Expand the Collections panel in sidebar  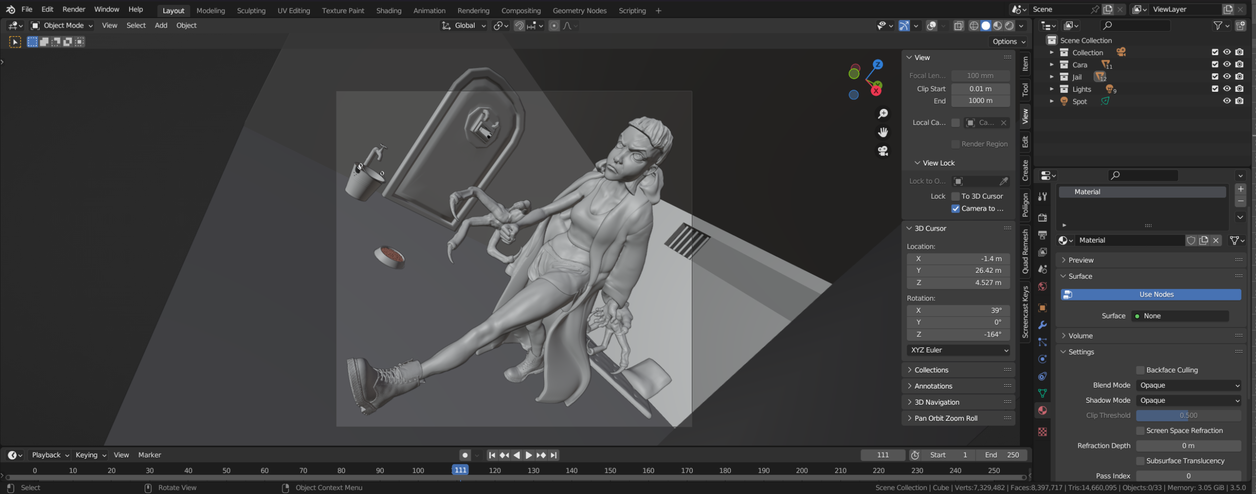click(x=931, y=370)
